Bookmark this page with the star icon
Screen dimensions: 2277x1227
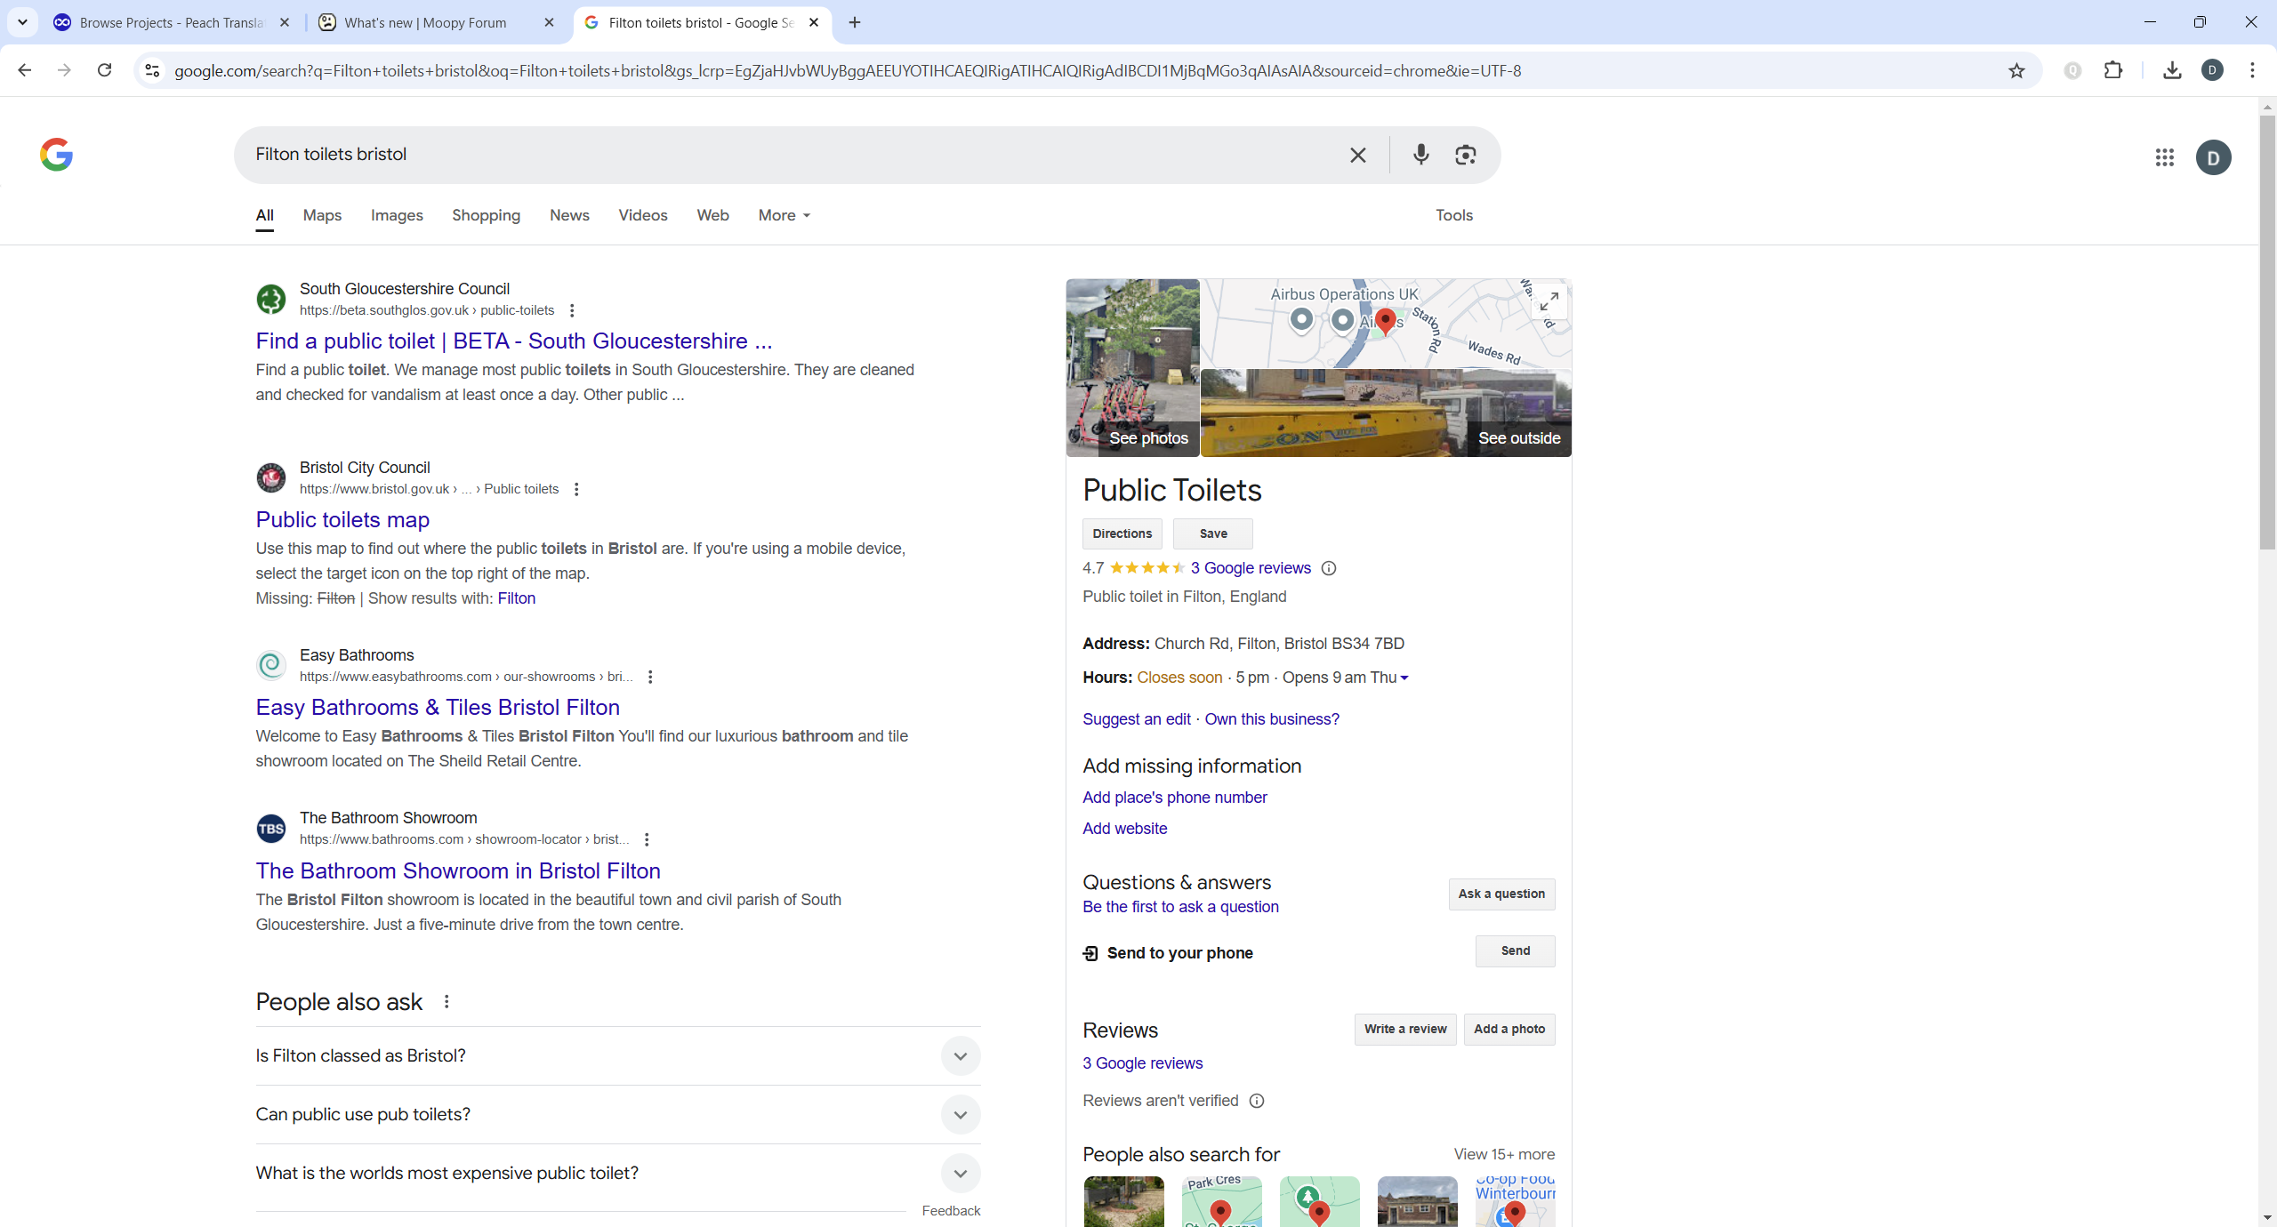[2016, 70]
